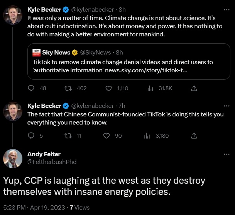Share the second Kyle Becker tweet
Viewport: 235px width, 215px height.
(194, 135)
